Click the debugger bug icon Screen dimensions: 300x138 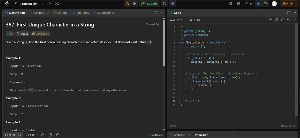click(128, 4)
